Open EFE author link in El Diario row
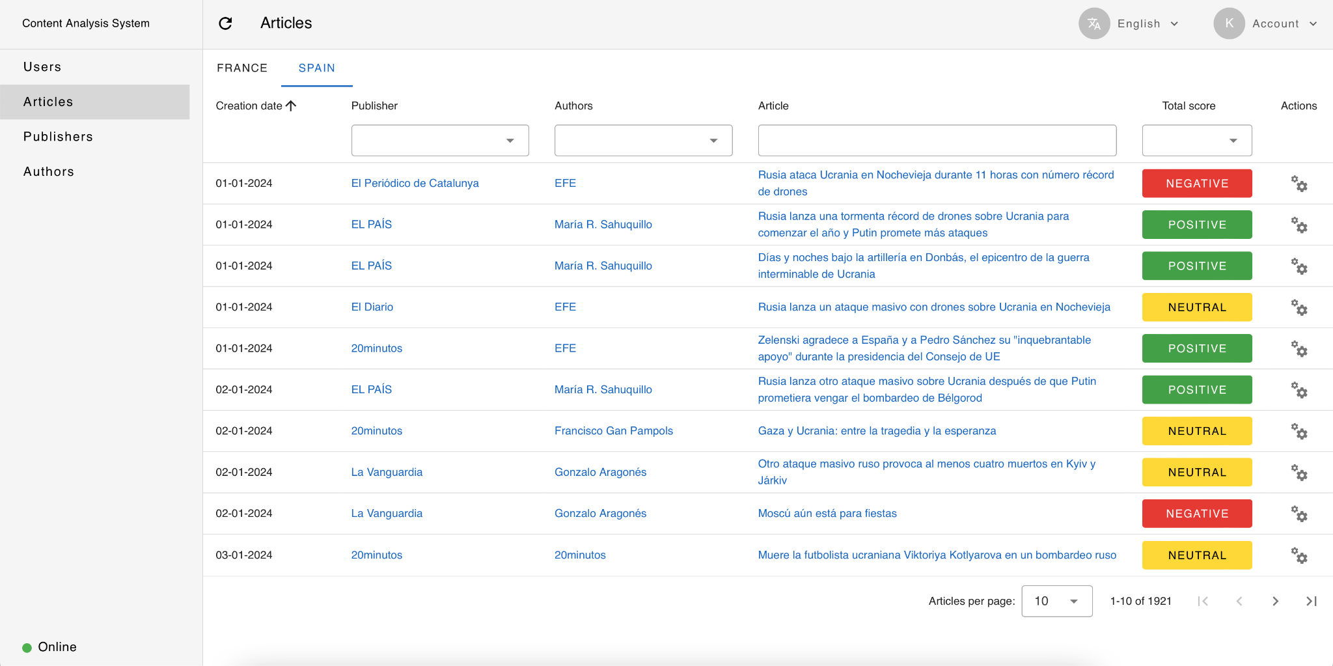1333x666 pixels. pyautogui.click(x=565, y=307)
